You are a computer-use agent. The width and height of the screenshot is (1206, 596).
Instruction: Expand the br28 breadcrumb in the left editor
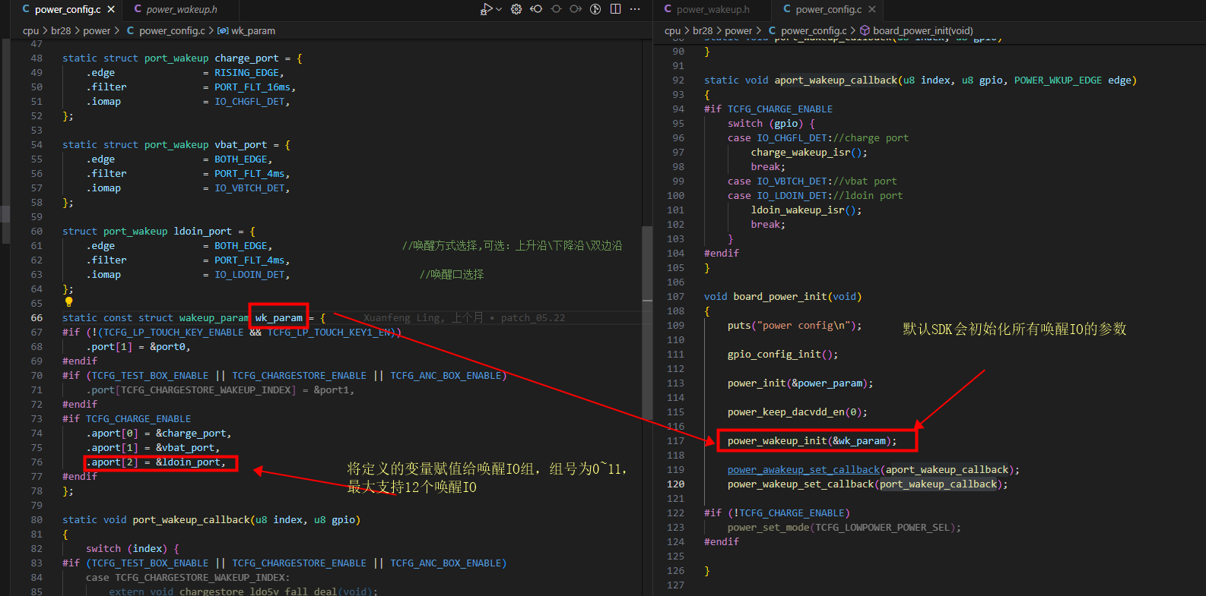[x=61, y=31]
